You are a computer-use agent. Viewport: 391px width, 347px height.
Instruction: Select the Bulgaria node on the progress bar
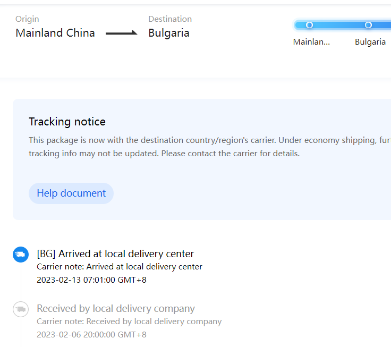368,25
